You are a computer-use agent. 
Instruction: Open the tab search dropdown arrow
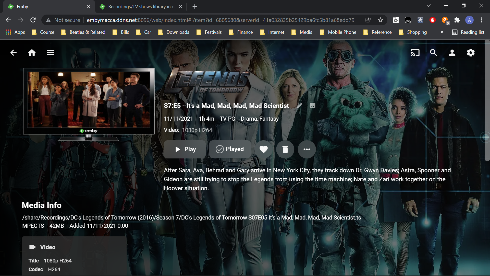(428, 6)
